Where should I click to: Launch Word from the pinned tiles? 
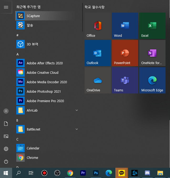click(125, 26)
